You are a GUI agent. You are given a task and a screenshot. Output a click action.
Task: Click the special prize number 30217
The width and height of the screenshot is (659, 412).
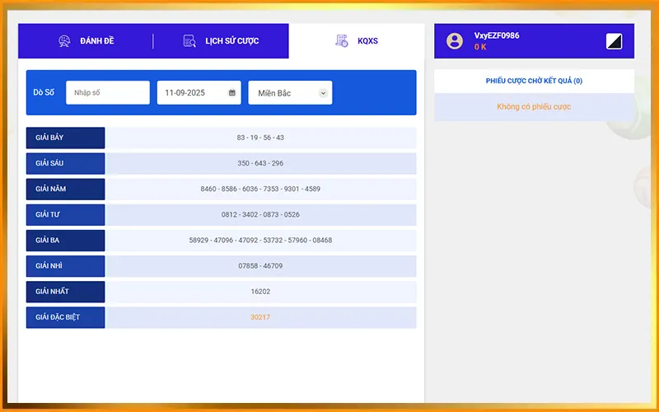pyautogui.click(x=260, y=317)
